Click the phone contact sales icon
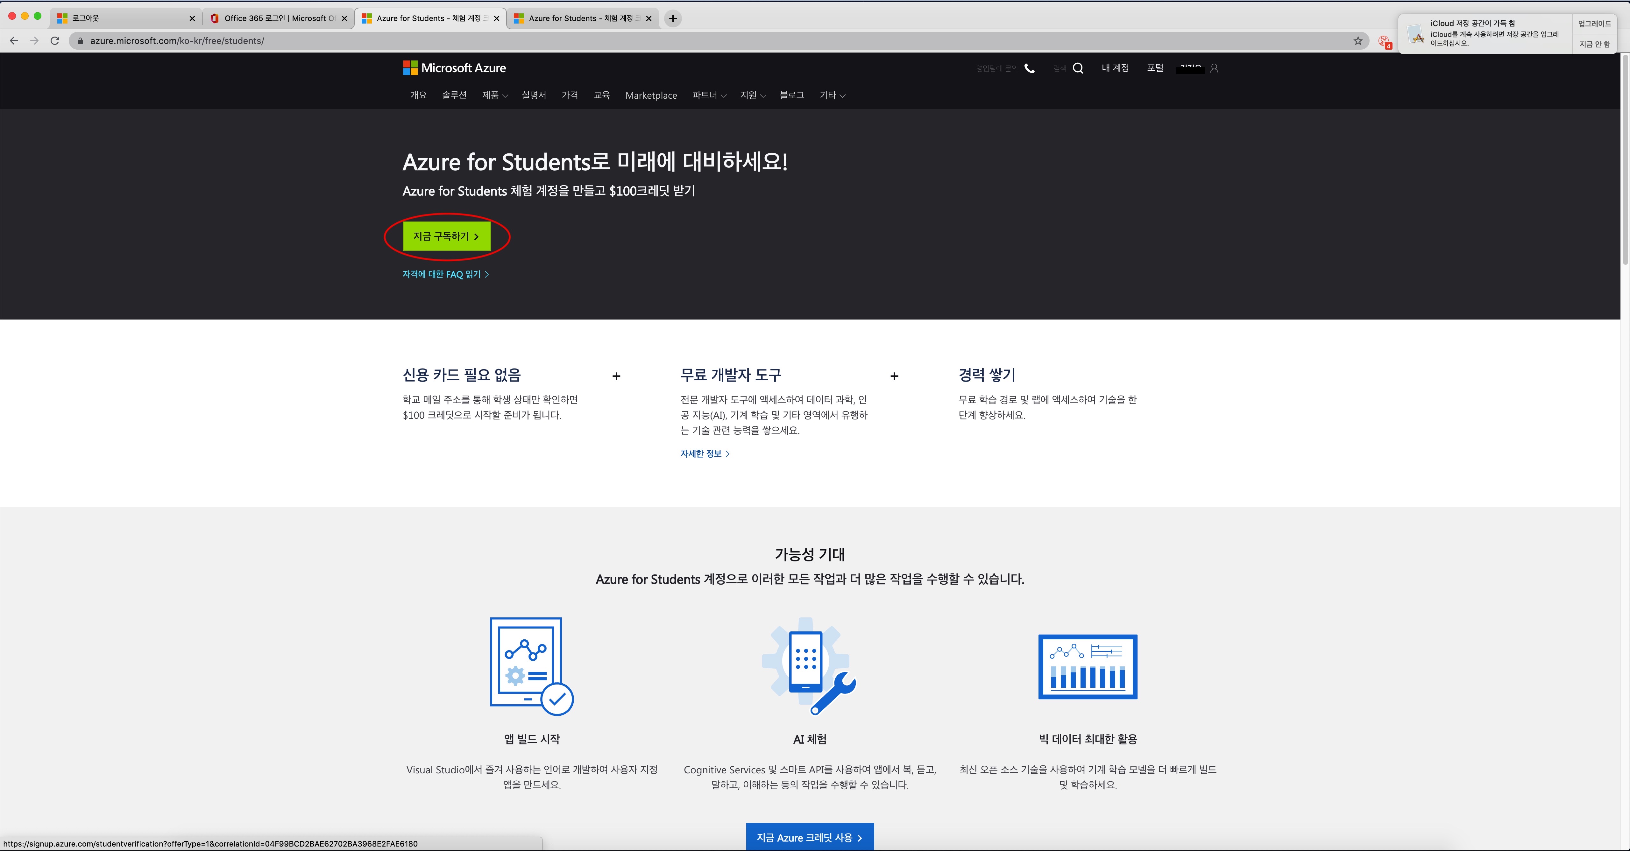Screen dimensions: 1630x851 click(x=1030, y=68)
